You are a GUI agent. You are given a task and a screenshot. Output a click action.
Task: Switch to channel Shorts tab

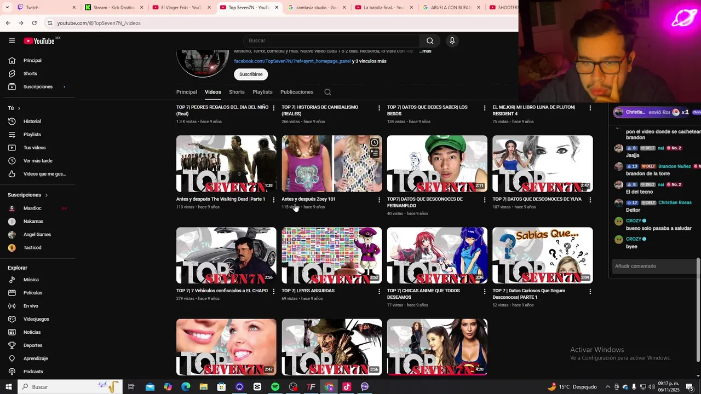(x=237, y=92)
